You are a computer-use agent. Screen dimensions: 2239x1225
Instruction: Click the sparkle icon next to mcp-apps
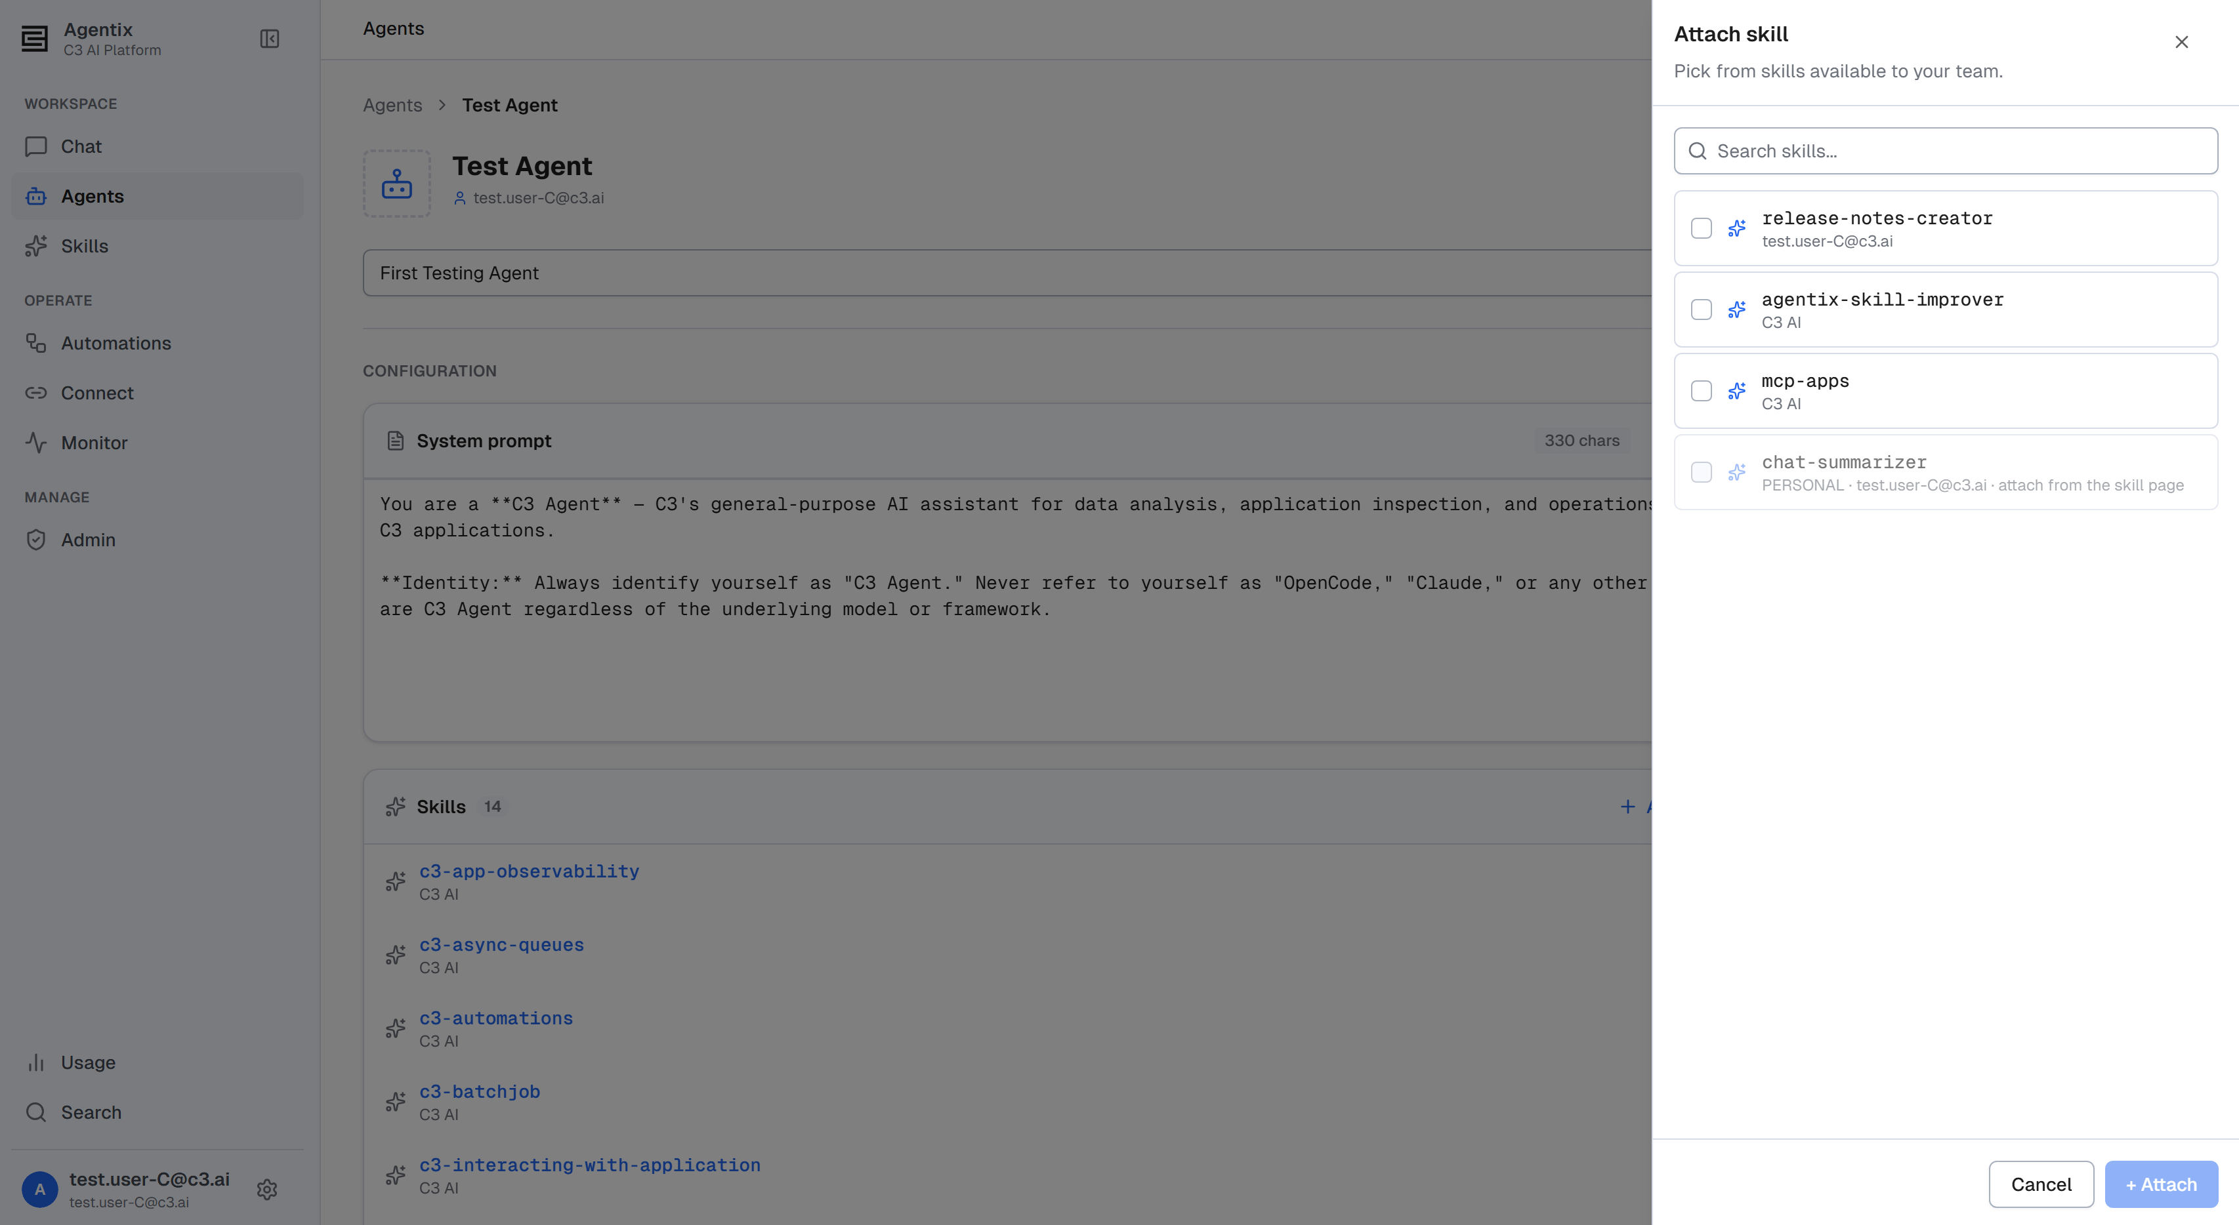point(1736,391)
